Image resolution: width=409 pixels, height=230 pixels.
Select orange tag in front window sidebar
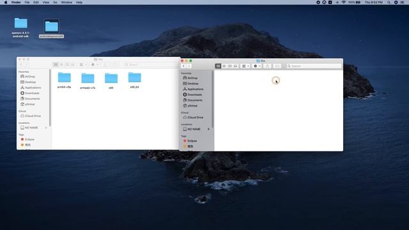point(190,146)
